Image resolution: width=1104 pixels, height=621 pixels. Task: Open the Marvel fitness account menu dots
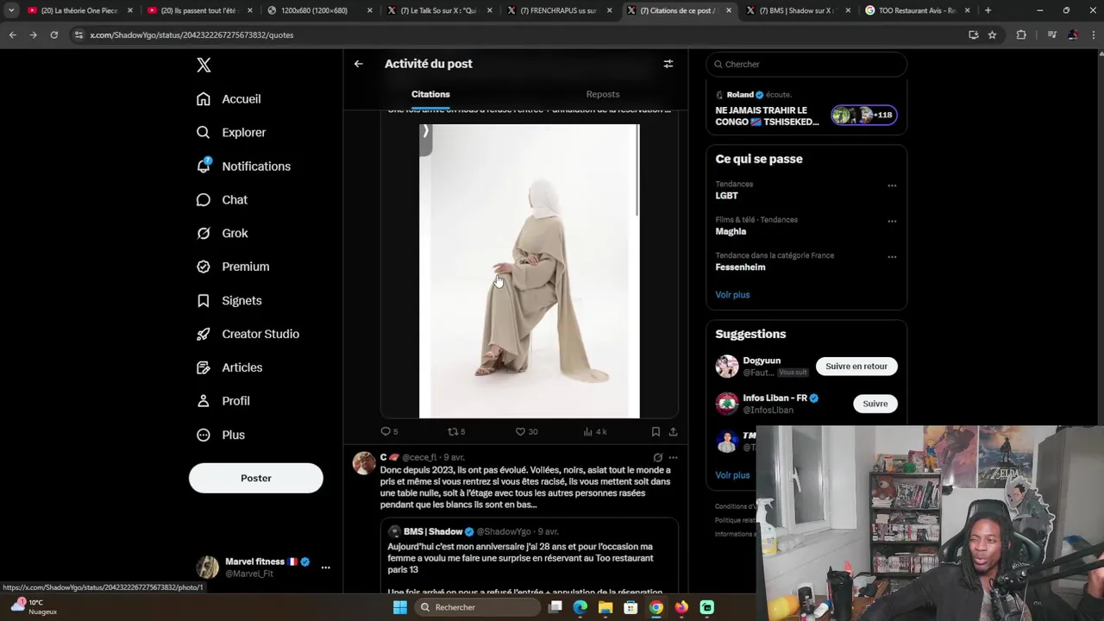[325, 568]
